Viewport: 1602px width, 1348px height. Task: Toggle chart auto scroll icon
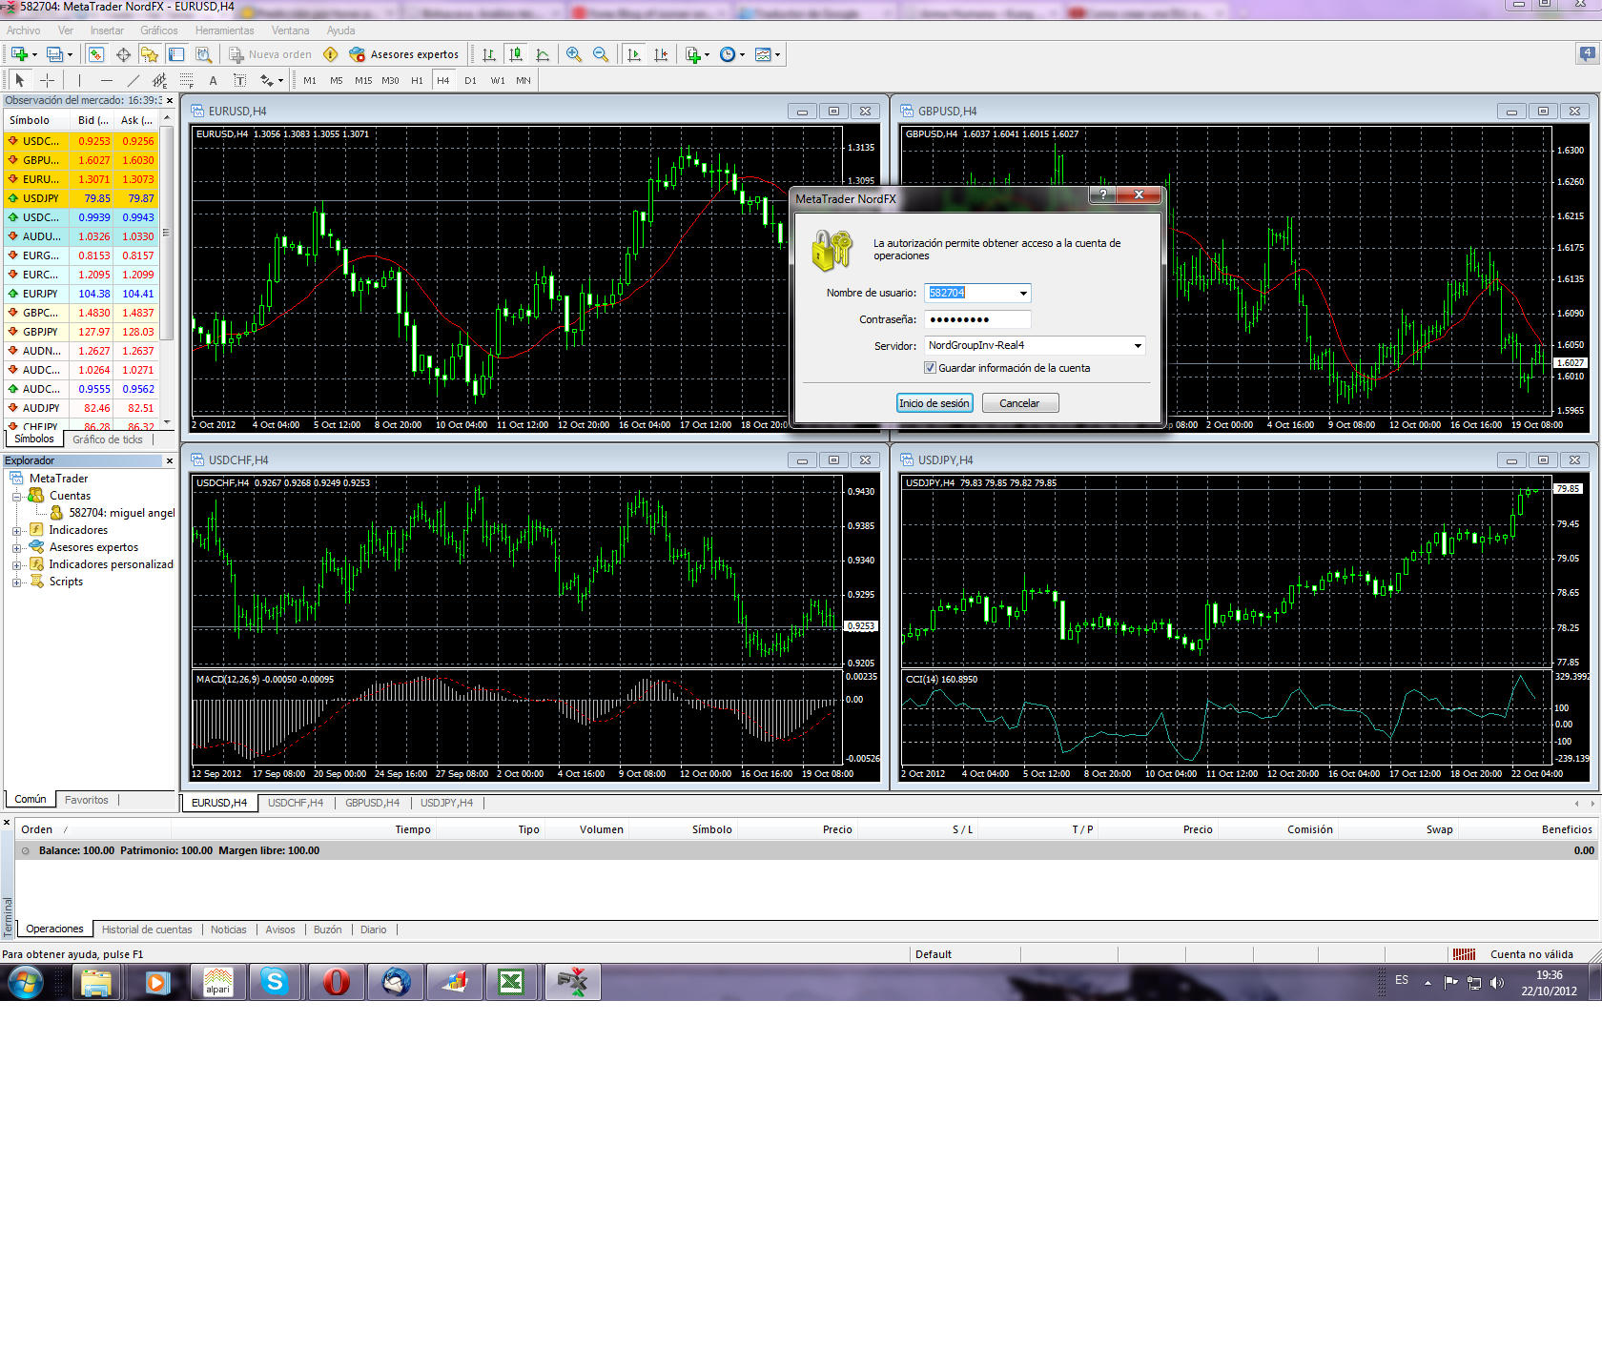634,54
